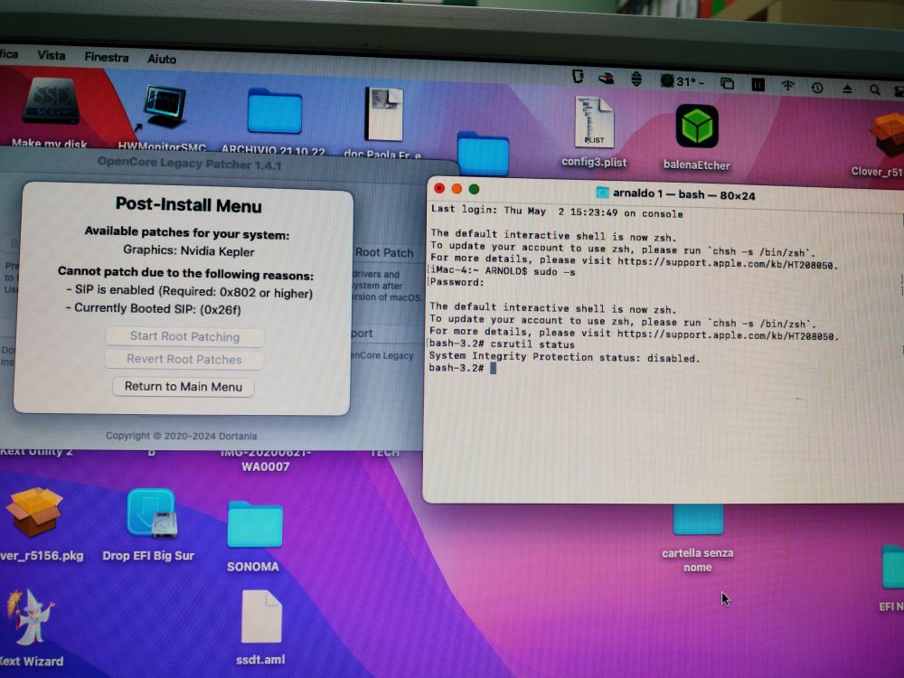
Task: Open the SONOMA folder
Action: pos(254,524)
